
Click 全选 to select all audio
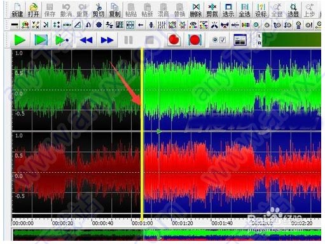[244, 10]
